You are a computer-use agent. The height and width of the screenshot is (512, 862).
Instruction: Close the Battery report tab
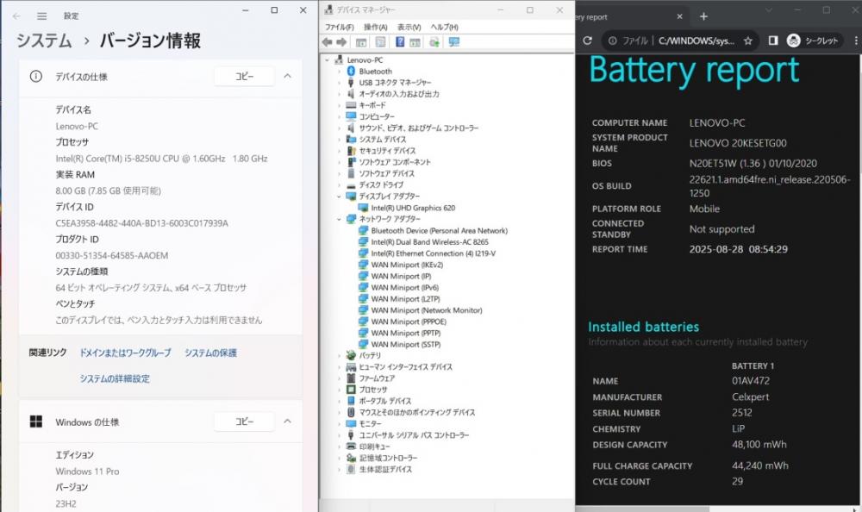679,16
